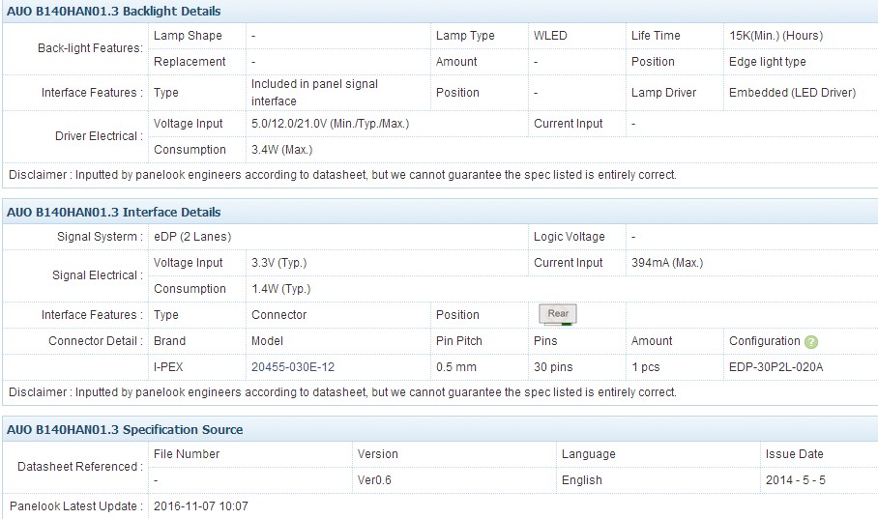Click the 'AUO B140HAN01.3 Backlight Details' heading

click(114, 12)
